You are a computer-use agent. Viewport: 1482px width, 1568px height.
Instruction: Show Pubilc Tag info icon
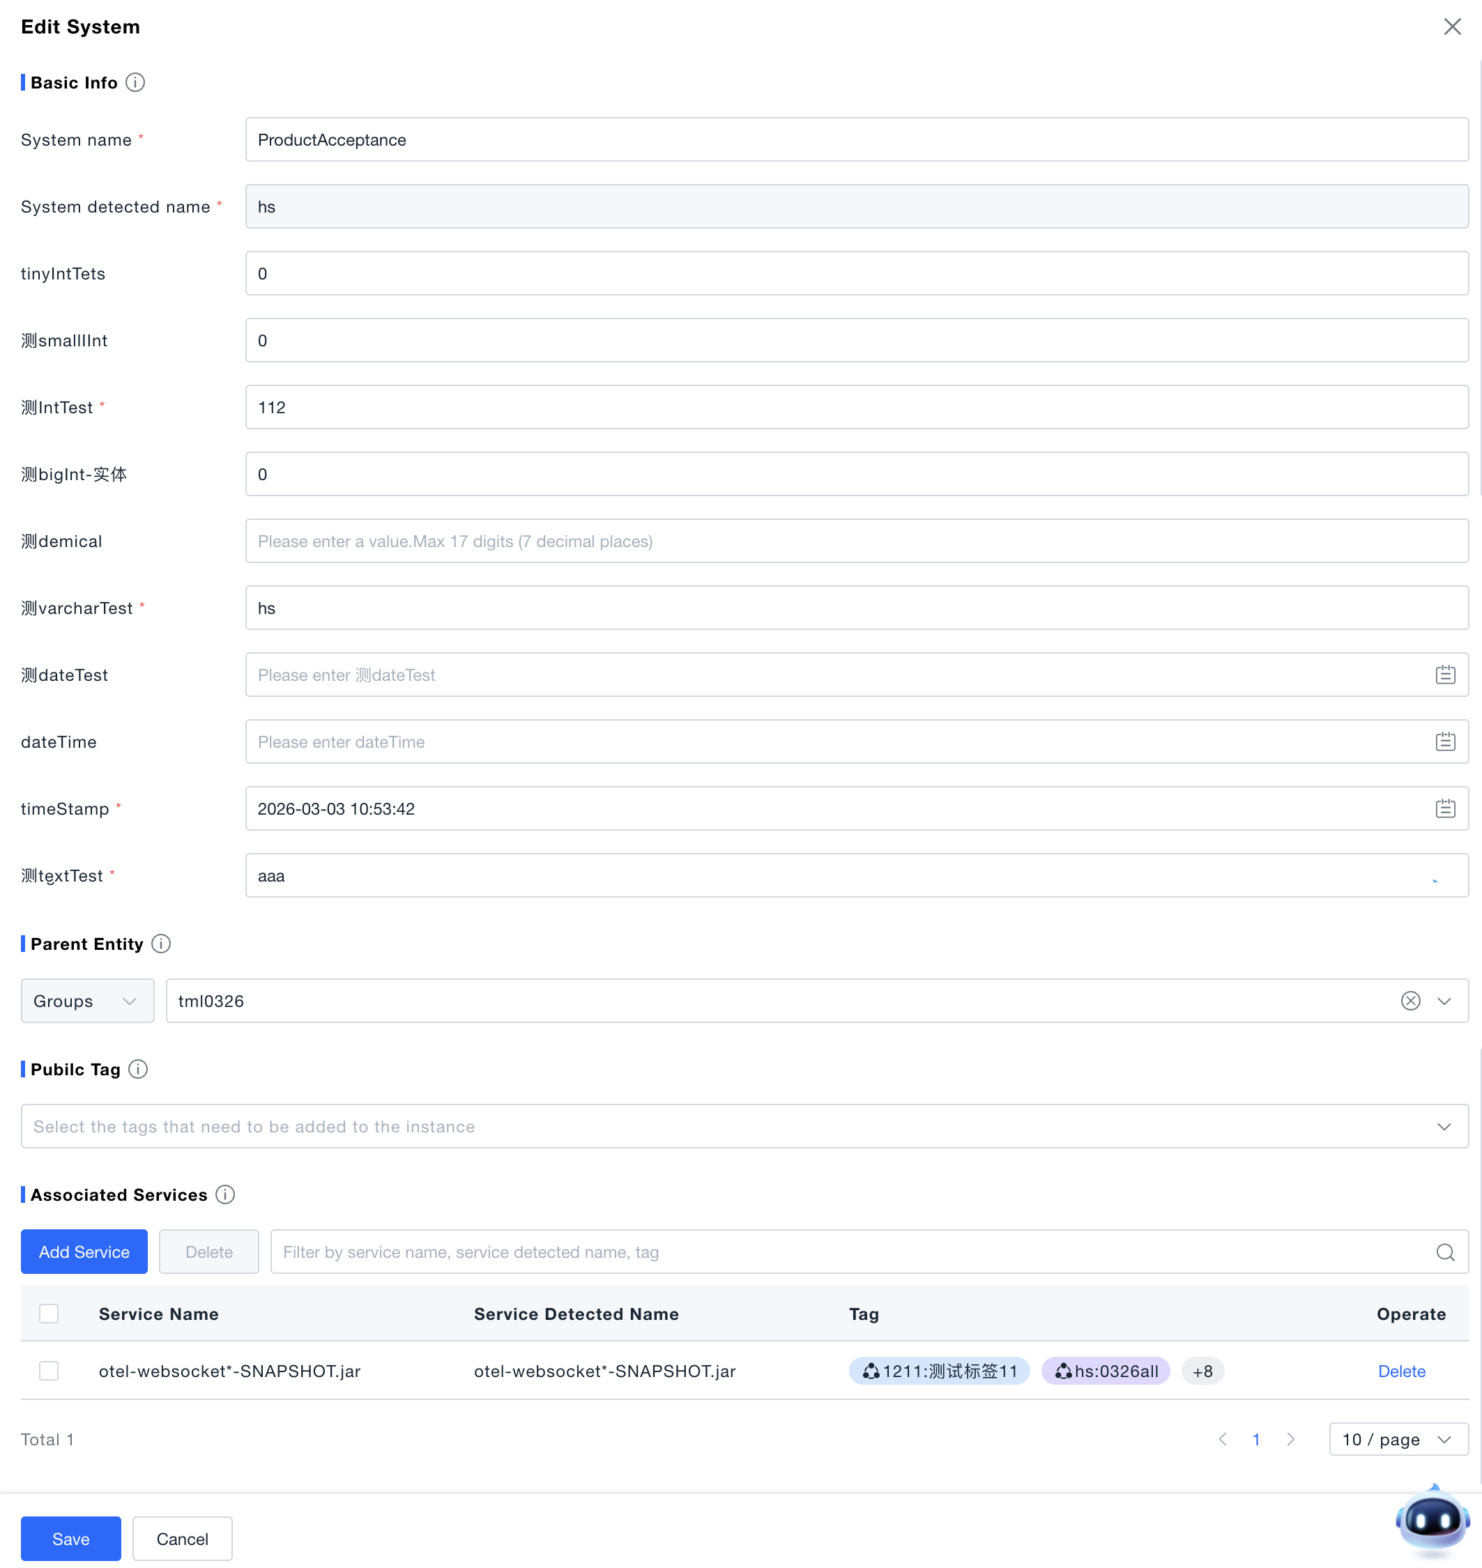pos(138,1069)
